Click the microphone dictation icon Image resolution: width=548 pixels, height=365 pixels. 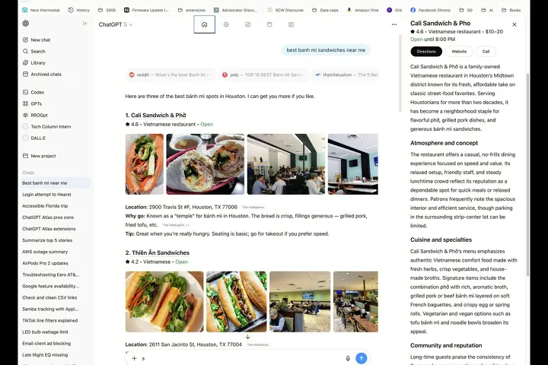(x=348, y=358)
